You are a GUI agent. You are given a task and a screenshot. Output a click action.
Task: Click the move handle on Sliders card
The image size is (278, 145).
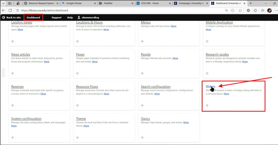point(207,105)
